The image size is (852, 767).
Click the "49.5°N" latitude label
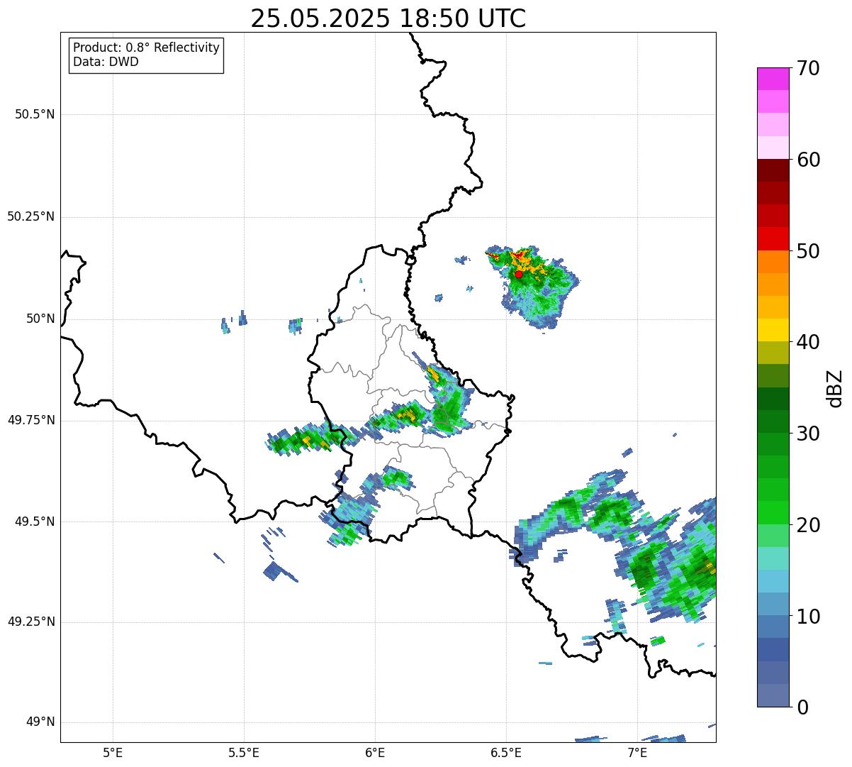pyautogui.click(x=35, y=522)
